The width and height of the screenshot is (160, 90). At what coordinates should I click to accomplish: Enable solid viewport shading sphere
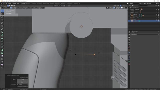point(121,8)
